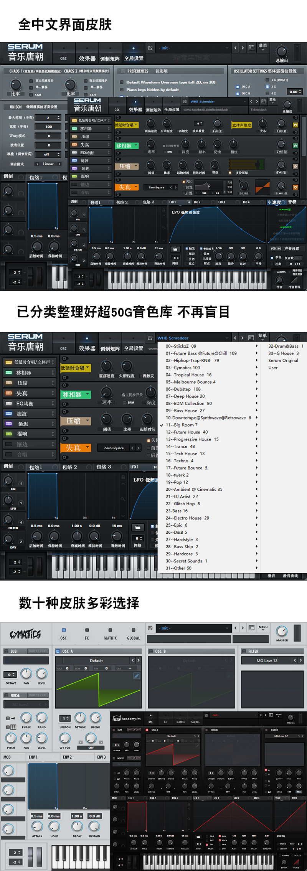
Task: Click pencil edit icon on OSC A waveform
Action: coord(137,676)
